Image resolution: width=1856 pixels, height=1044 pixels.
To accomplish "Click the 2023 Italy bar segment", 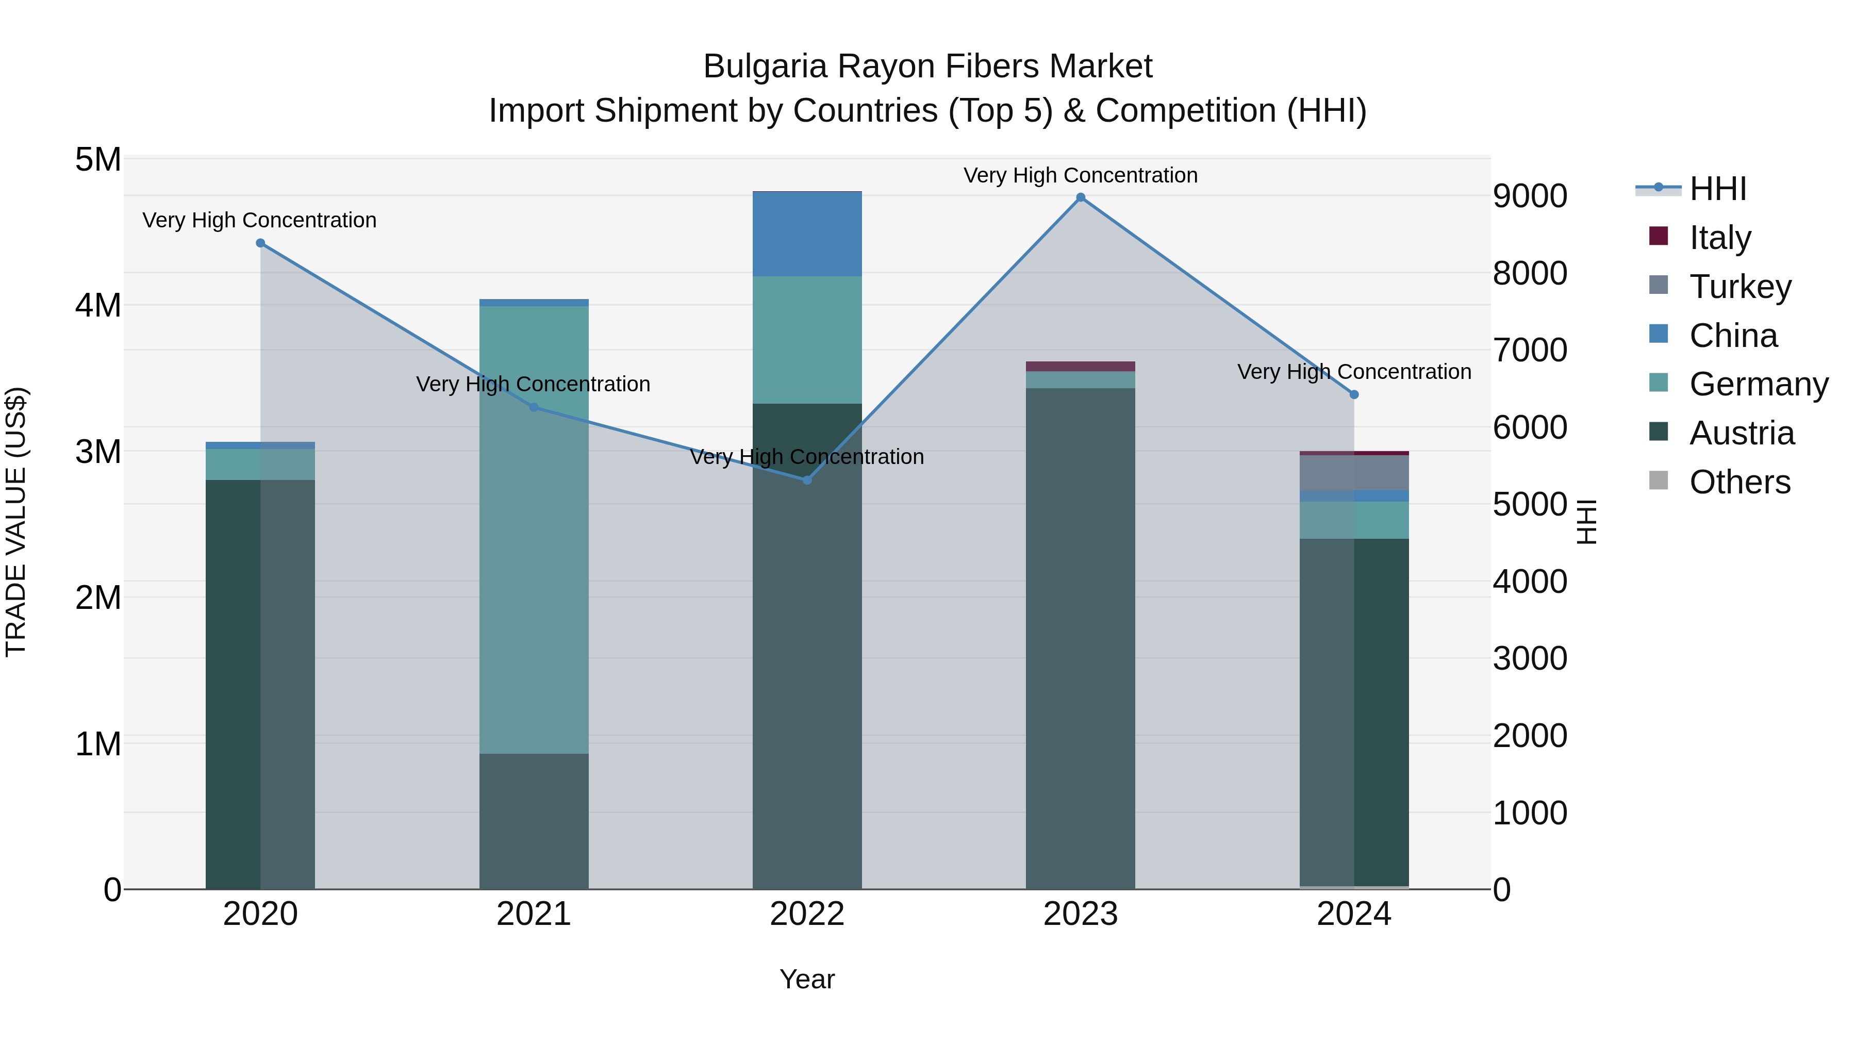I will coord(1081,366).
